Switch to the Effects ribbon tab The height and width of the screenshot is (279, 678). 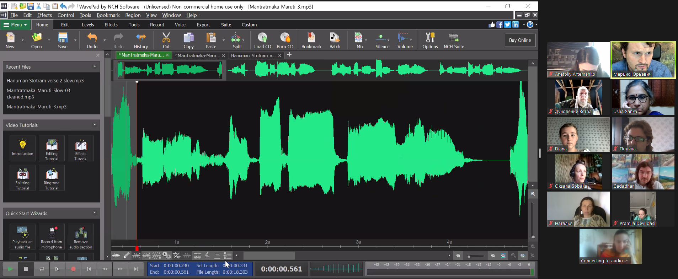point(111,25)
